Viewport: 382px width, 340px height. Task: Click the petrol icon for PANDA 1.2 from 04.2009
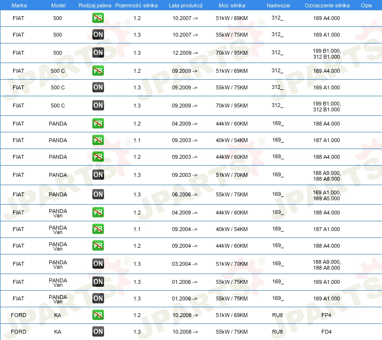98,123
